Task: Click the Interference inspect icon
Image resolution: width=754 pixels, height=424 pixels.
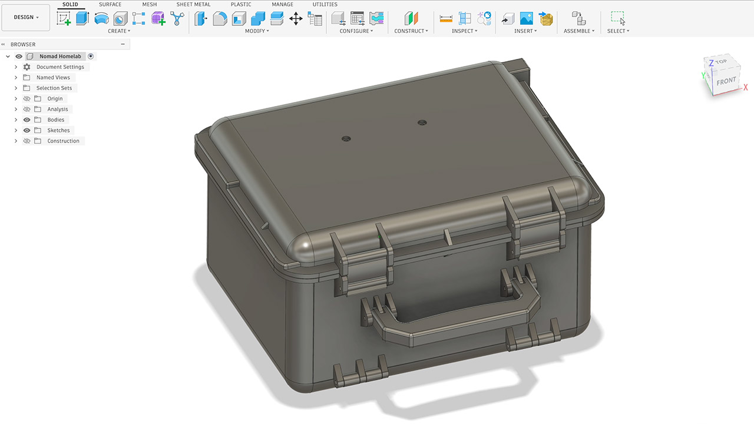Action: 484,18
